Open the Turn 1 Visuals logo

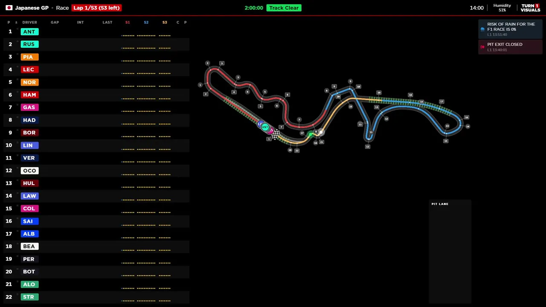tap(530, 8)
